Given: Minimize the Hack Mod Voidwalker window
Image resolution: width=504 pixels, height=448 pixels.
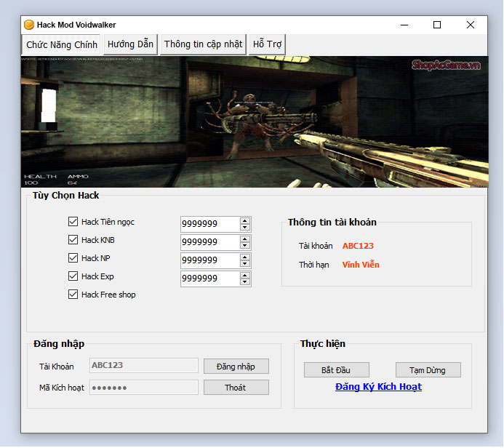Looking at the screenshot, I should 404,25.
